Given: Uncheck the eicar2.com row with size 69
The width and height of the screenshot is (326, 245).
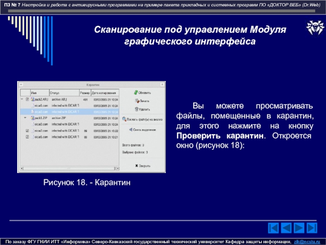Looking at the screenshot, I should pyautogui.click(x=27, y=131).
